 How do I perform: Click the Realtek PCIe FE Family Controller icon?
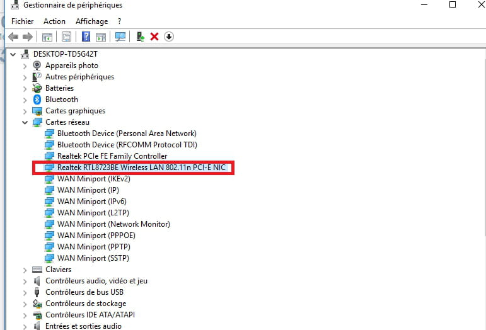[x=49, y=156]
